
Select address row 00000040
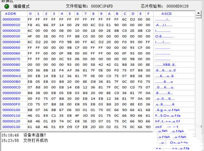point(11,42)
